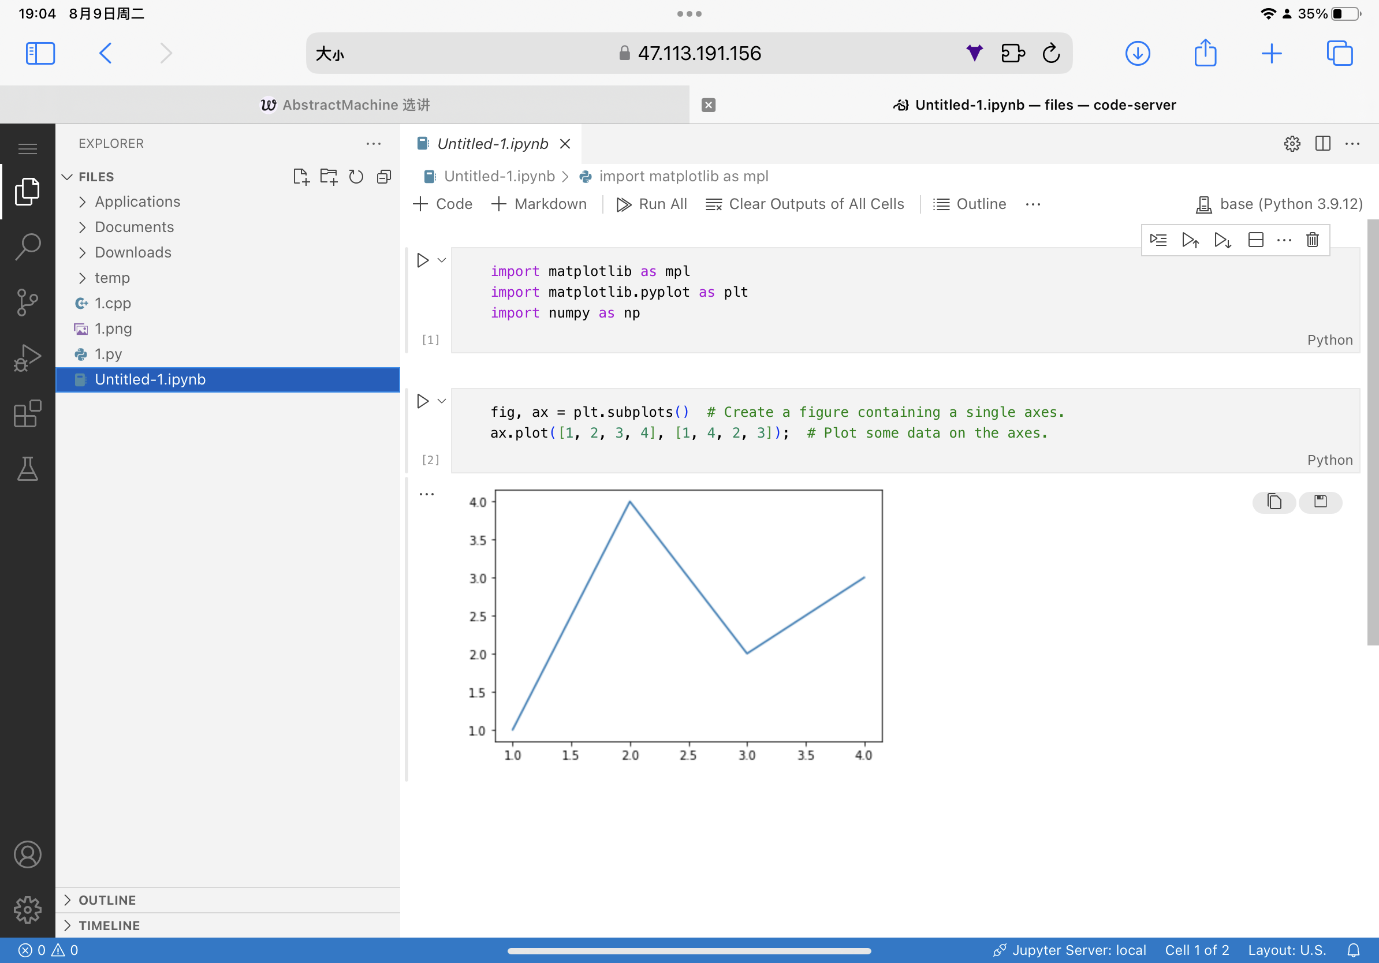Click Run by Line cell toolbar icon
Screen dimensions: 1379x963
[x=1158, y=240]
